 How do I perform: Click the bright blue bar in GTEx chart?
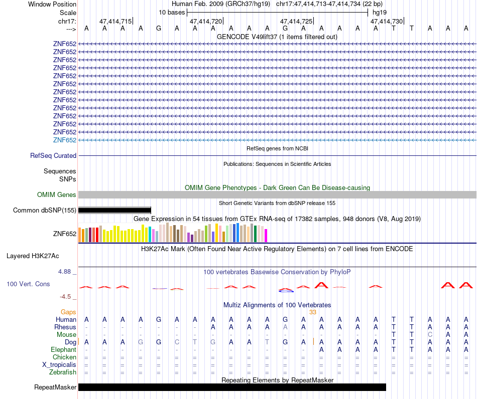pos(237,233)
